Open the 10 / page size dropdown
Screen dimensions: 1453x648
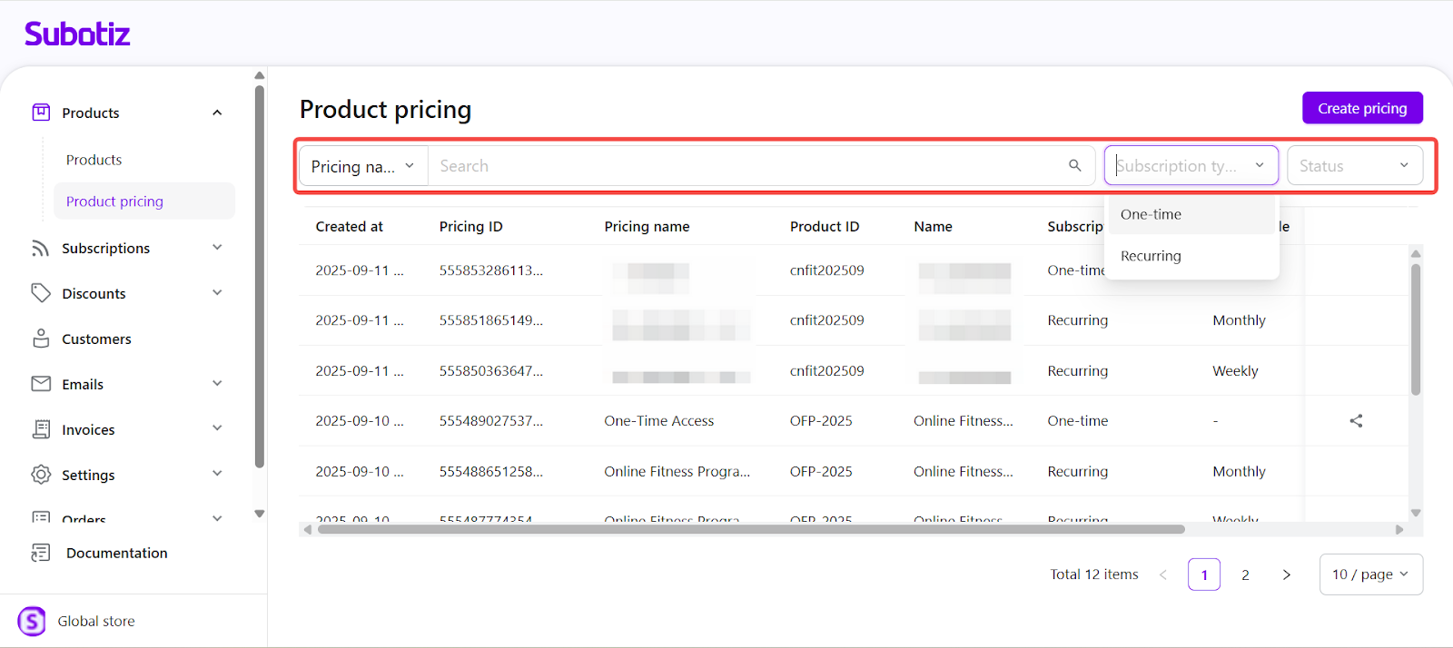coord(1370,574)
